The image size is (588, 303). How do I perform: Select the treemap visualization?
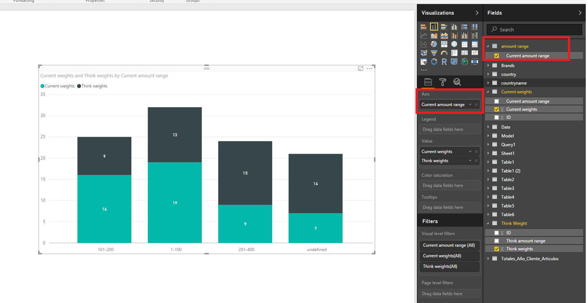pos(444,44)
